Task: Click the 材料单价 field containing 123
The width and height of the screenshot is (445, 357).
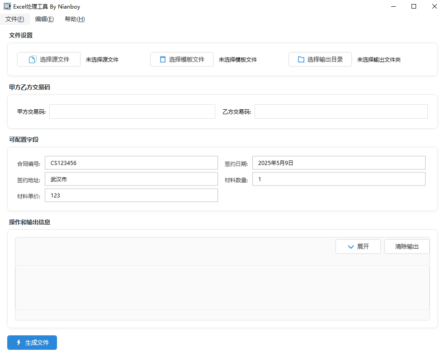Action: point(131,195)
